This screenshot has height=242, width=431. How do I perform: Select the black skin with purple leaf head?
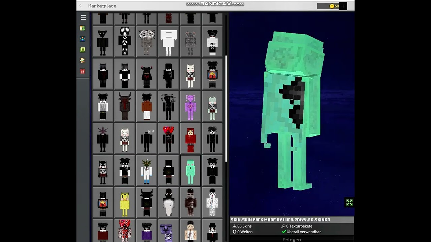[103, 138]
